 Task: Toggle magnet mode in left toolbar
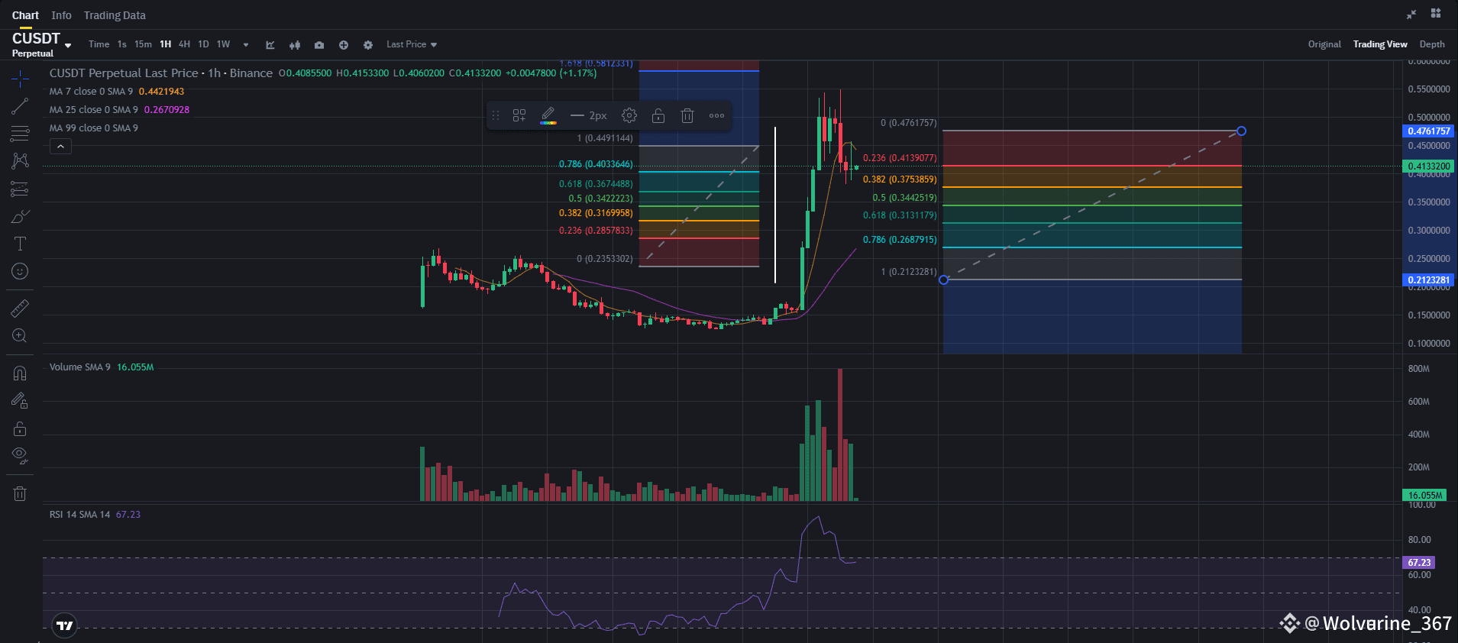pyautogui.click(x=21, y=373)
